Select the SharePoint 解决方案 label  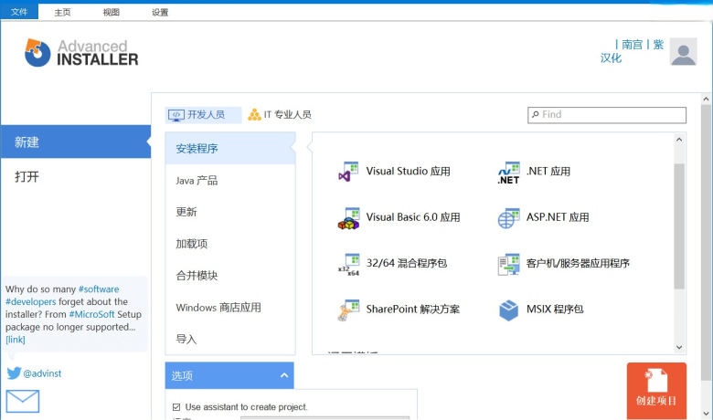(x=413, y=310)
